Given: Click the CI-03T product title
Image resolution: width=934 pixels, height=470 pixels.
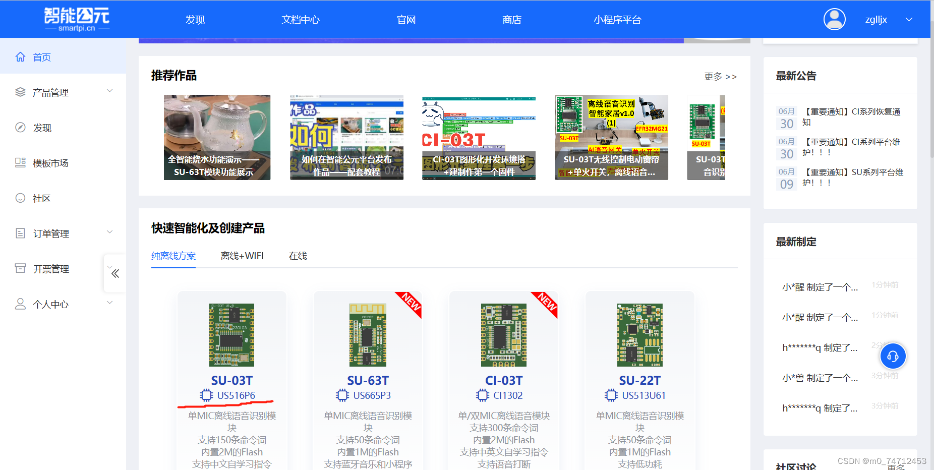Looking at the screenshot, I should tap(504, 381).
